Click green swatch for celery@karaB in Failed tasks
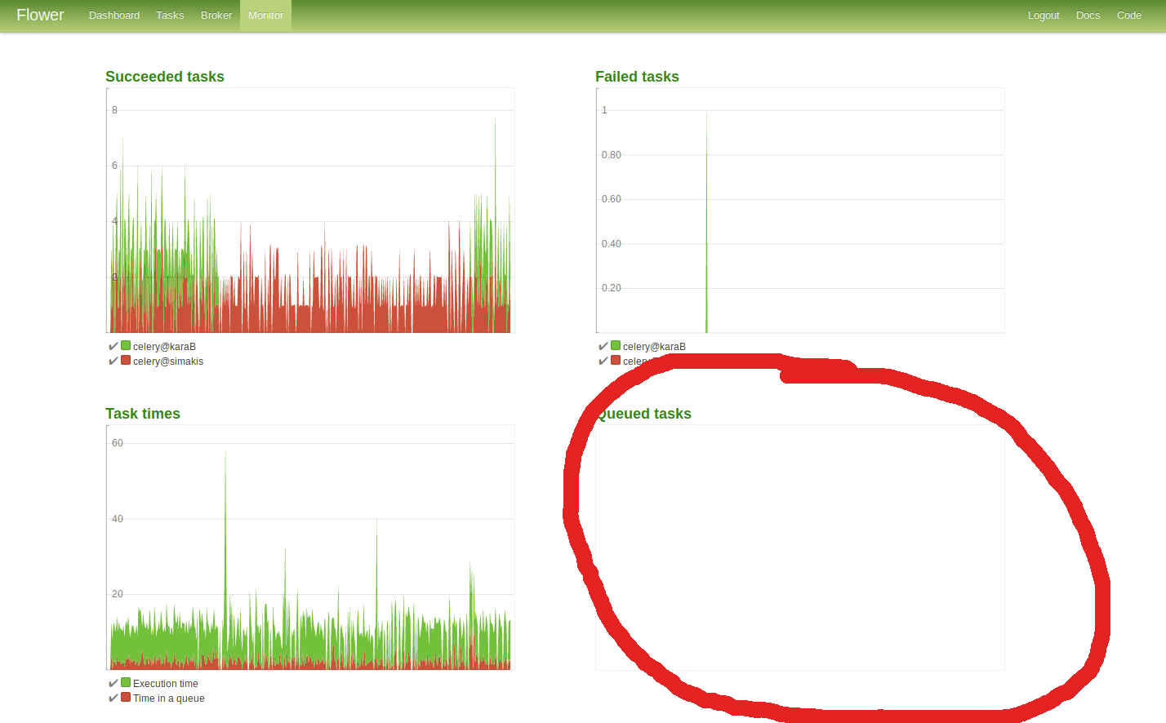1166x723 pixels. pos(616,346)
